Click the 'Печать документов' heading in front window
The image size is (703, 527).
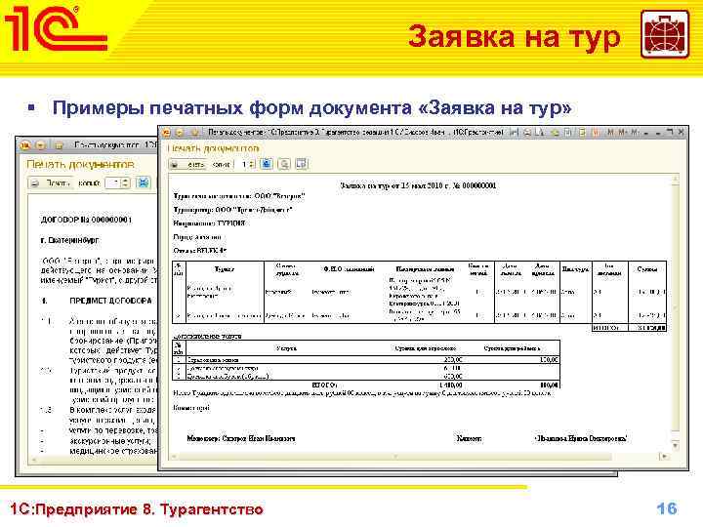coord(213,148)
